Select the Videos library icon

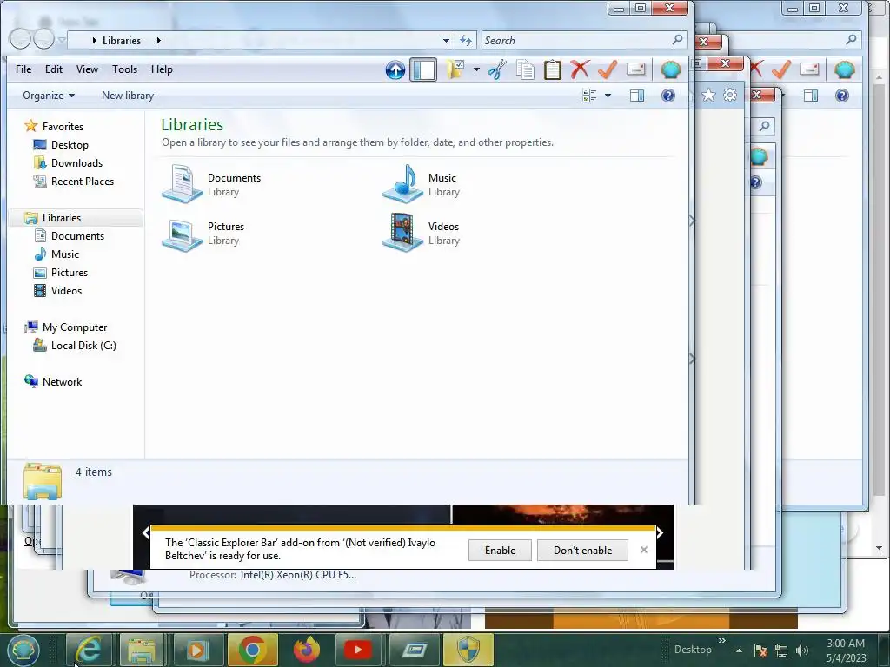pyautogui.click(x=402, y=233)
